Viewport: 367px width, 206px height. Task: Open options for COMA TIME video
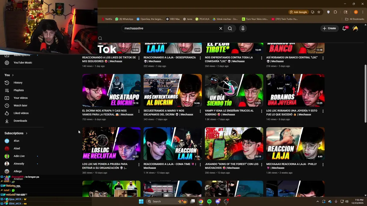pos(200,165)
